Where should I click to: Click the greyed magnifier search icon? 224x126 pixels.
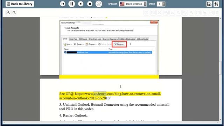tap(178, 13)
